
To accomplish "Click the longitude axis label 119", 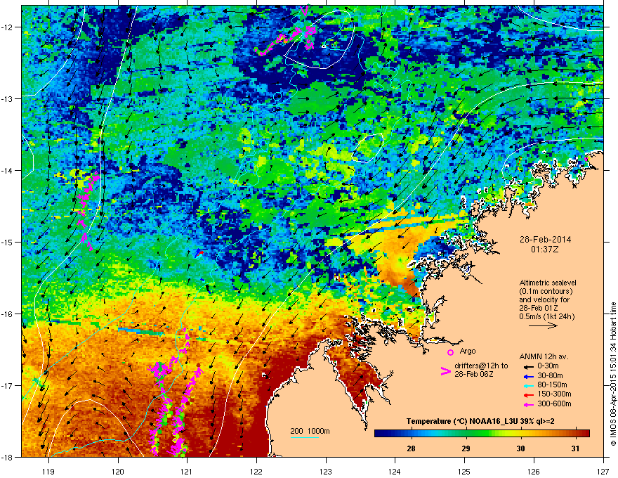I will coord(48,471).
